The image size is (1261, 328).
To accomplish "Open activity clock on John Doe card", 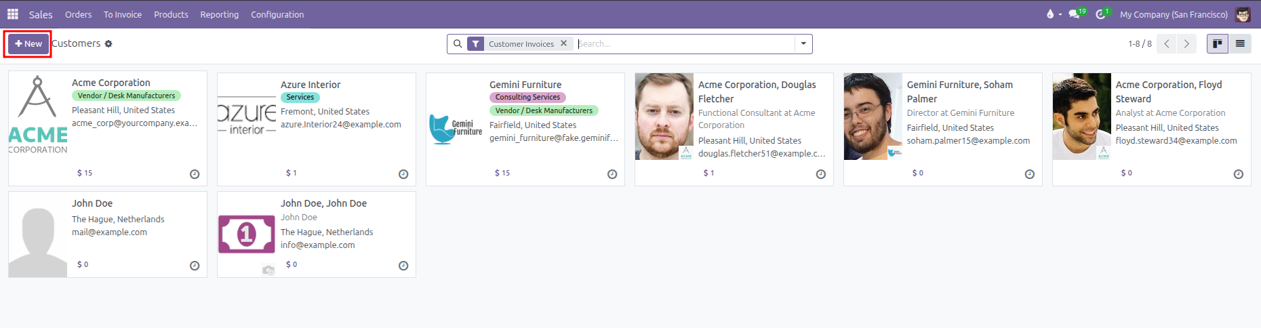I will [x=195, y=266].
